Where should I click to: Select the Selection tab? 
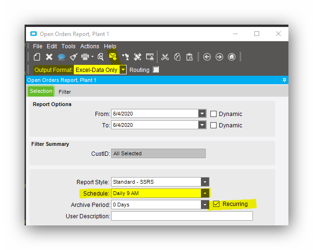[41, 91]
